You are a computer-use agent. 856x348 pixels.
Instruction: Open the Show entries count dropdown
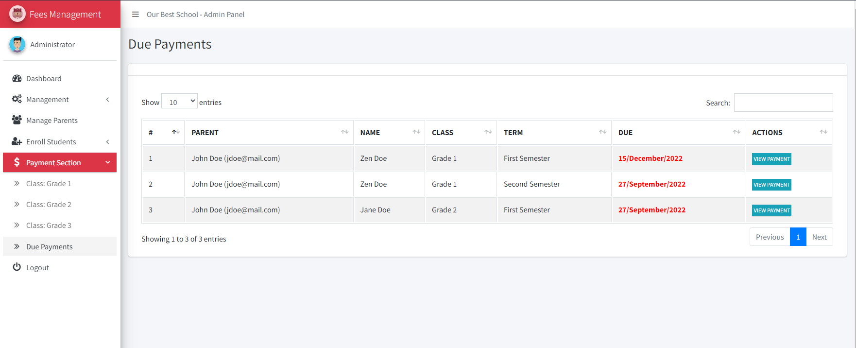click(179, 101)
